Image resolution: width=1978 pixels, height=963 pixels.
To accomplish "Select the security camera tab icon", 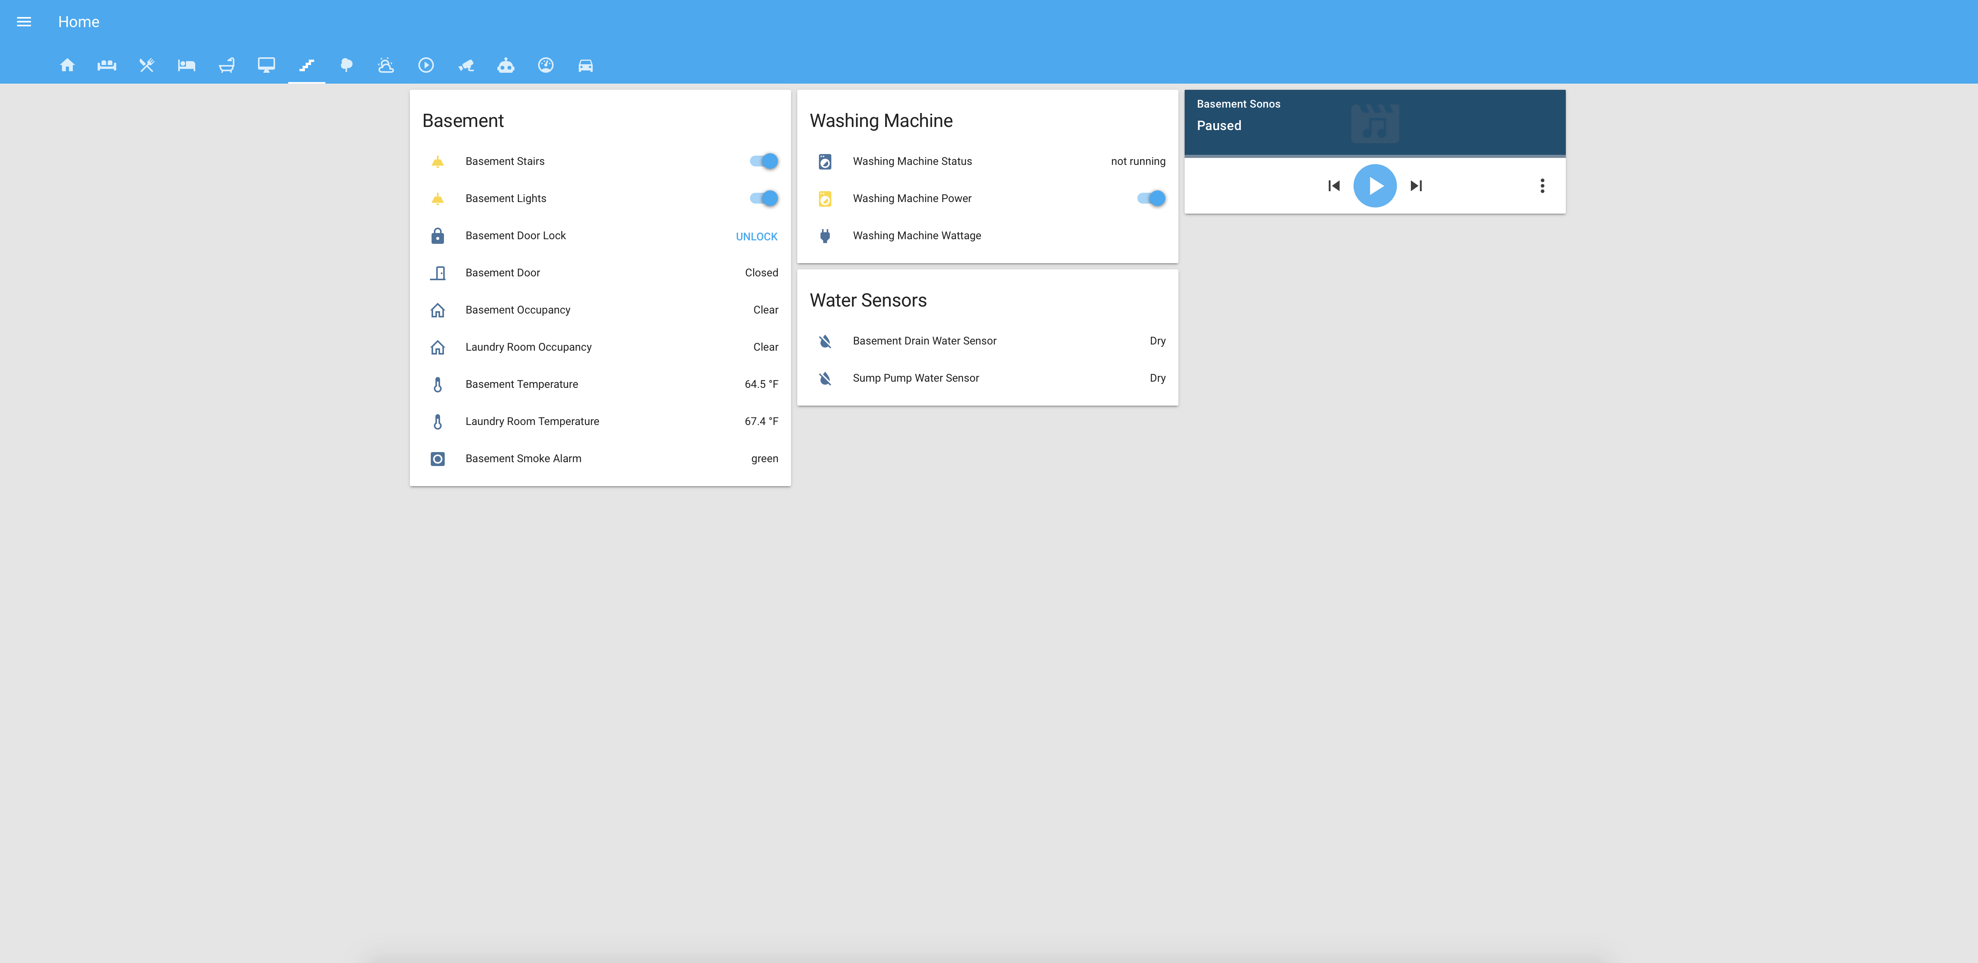I will [x=466, y=65].
